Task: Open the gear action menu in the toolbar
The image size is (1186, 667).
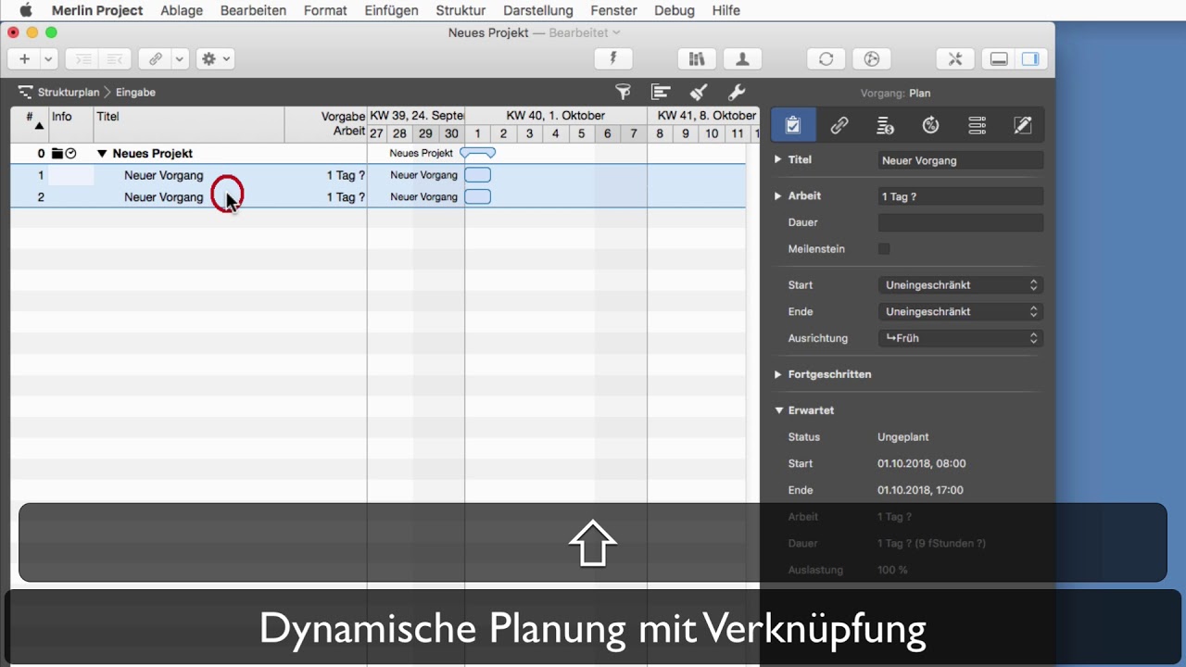Action: pos(215,58)
